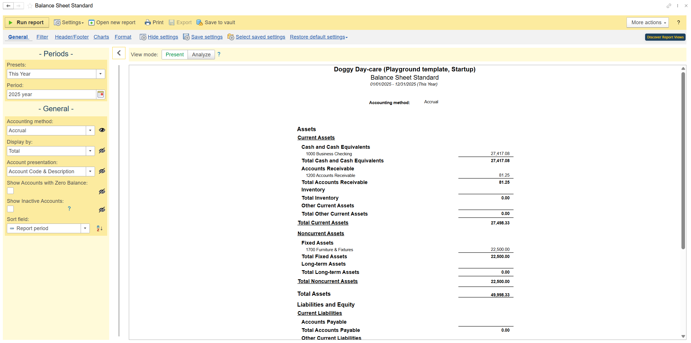Image resolution: width=691 pixels, height=343 pixels.
Task: Click the Open new report icon
Action: point(92,22)
